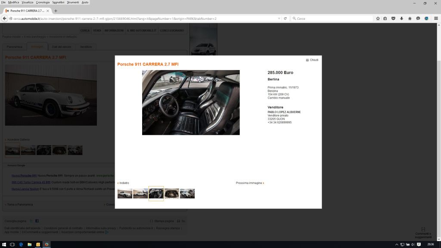This screenshot has height=248, width=441.
Task: Close the Porsche 911 CARRERA browser tab
Action: [47, 11]
